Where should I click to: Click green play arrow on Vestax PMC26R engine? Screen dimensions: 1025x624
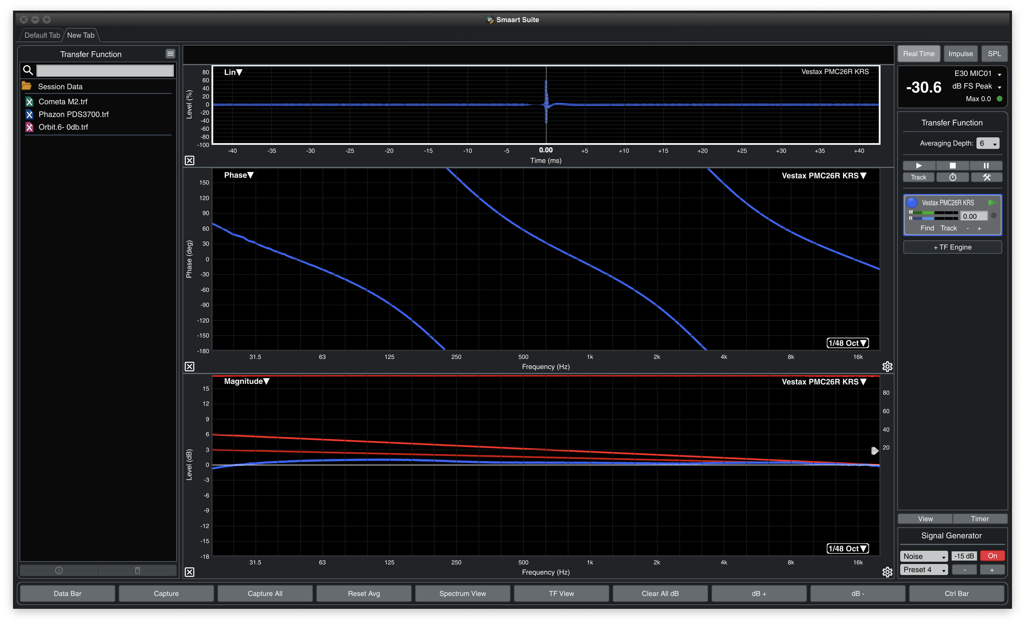click(x=993, y=202)
